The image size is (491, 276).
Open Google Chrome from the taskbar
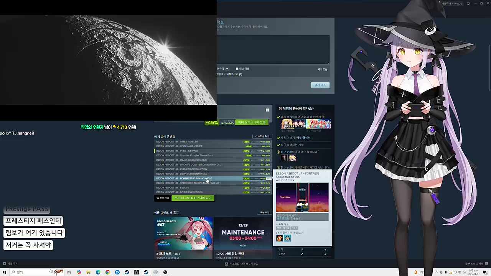tap(107, 272)
